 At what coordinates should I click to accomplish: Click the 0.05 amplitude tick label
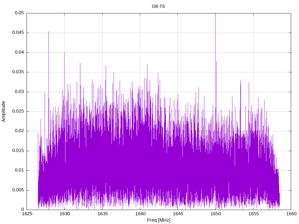20,13
